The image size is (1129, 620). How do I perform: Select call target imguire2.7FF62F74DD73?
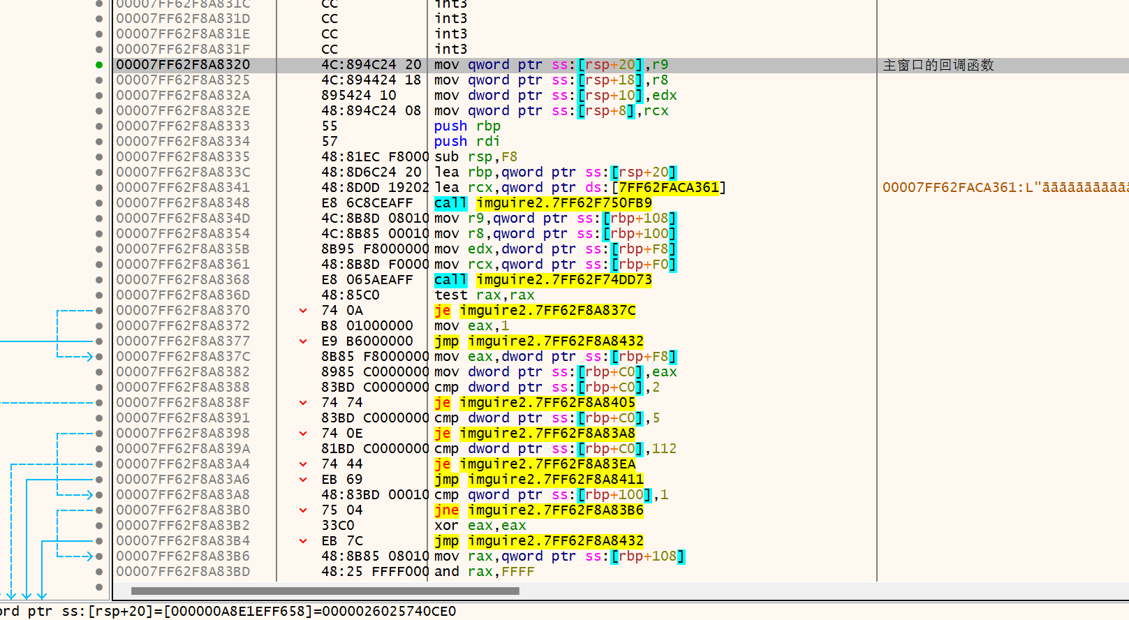click(563, 280)
